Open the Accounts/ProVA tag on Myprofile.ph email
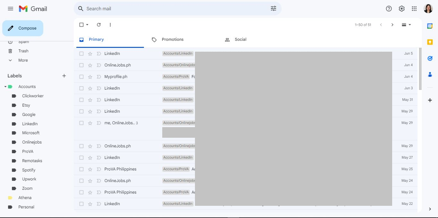The width and height of the screenshot is (438, 218). pos(176,77)
